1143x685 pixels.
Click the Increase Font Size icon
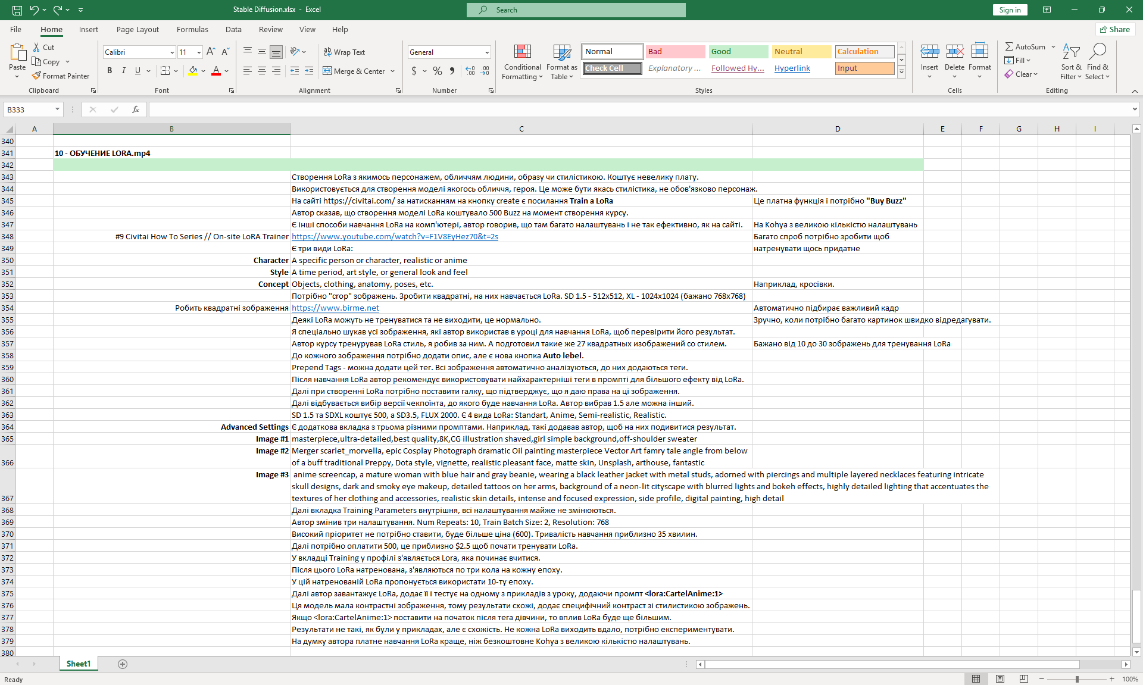click(211, 52)
